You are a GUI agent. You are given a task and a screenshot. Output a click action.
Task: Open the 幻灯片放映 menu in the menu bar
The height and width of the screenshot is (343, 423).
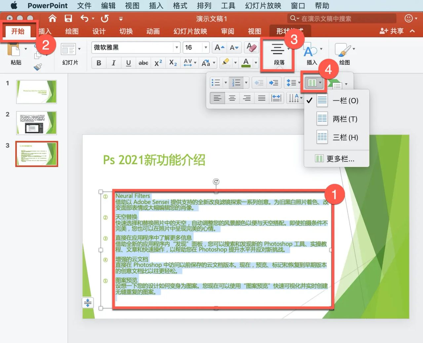pyautogui.click(x=263, y=6)
